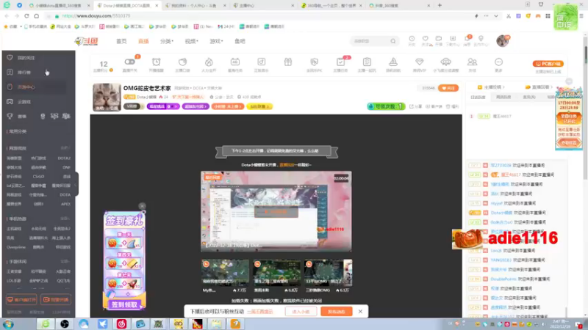Expand the 分类 category dropdown

[x=167, y=41]
